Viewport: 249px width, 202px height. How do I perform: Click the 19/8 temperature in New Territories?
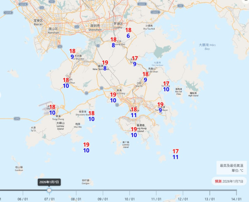pyautogui.click(x=105, y=65)
